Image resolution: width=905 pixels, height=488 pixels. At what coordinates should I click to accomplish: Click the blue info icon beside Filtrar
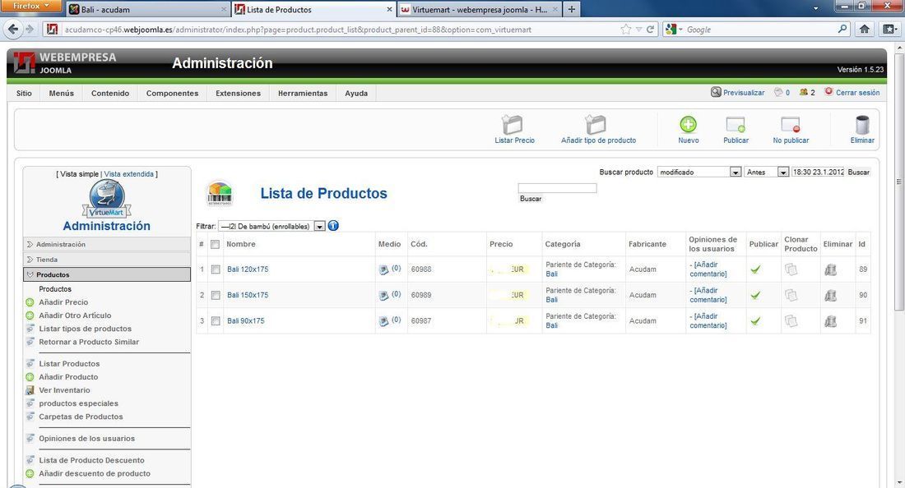tap(333, 226)
